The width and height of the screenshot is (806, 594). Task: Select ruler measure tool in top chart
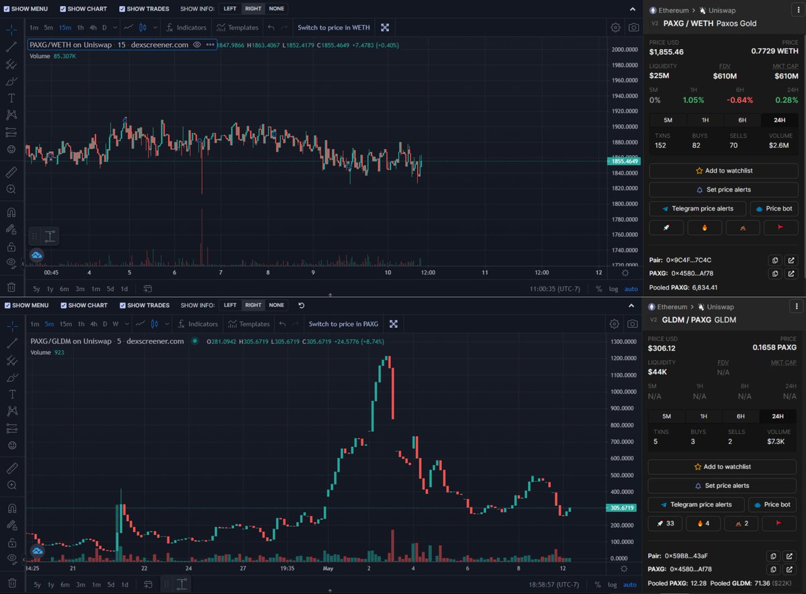click(x=12, y=173)
